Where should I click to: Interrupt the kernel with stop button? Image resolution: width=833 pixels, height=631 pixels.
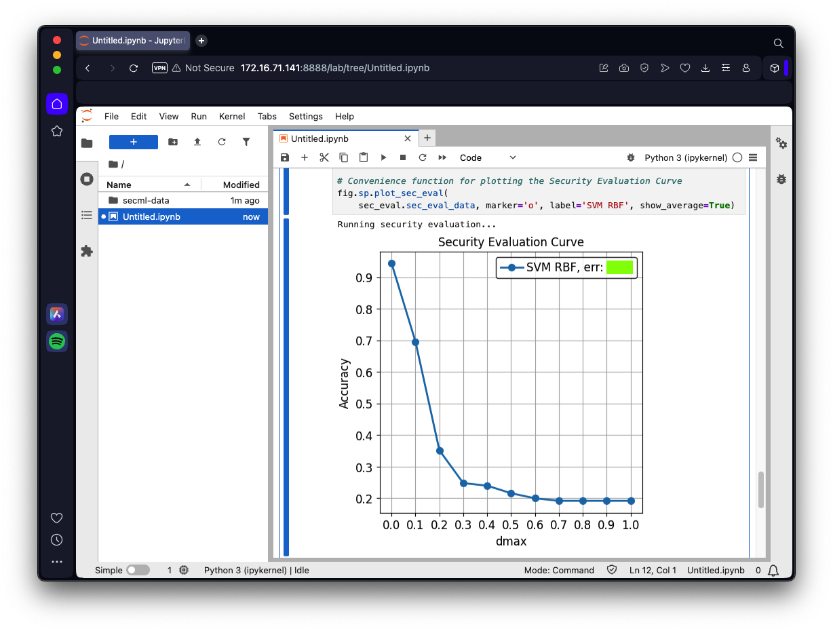[x=403, y=157]
